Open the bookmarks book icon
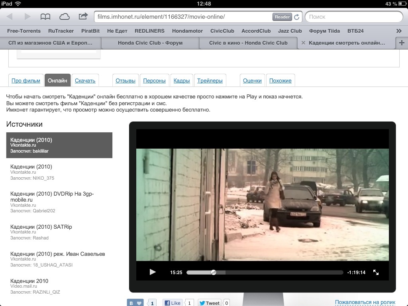 pyautogui.click(x=45, y=17)
